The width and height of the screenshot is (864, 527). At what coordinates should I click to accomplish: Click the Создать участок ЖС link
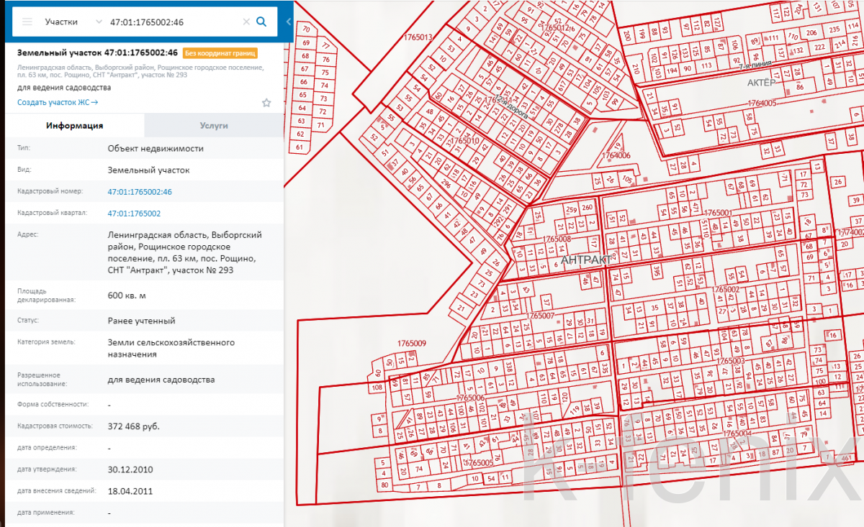point(58,103)
